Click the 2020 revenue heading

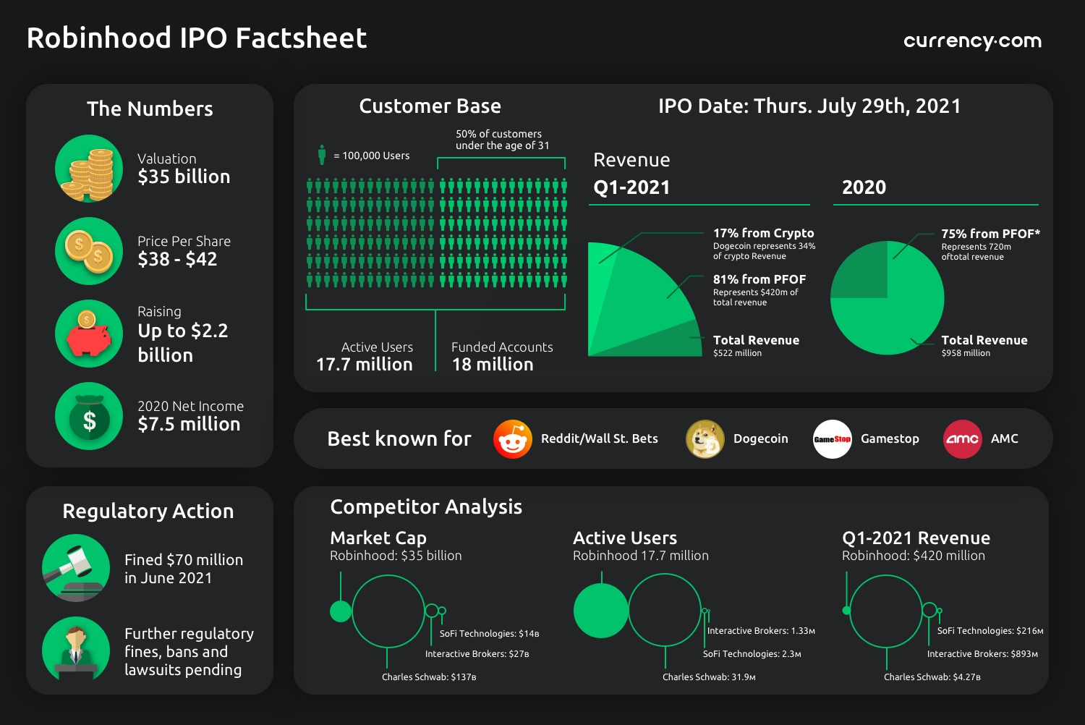coord(864,187)
